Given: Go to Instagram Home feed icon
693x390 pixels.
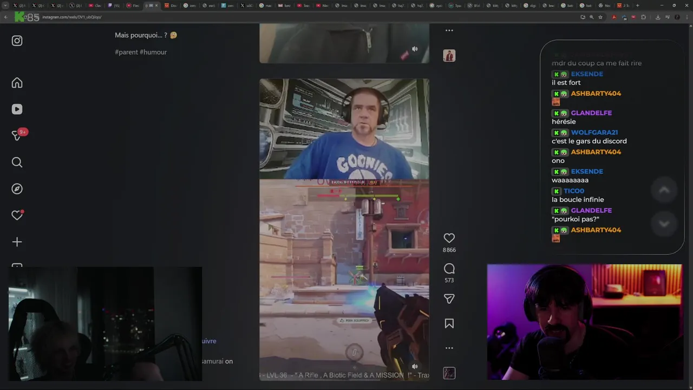Looking at the screenshot, I should tap(17, 83).
